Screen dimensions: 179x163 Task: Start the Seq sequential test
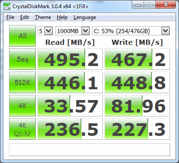pos(22,59)
